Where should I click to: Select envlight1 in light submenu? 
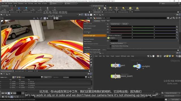pos(111,38)
